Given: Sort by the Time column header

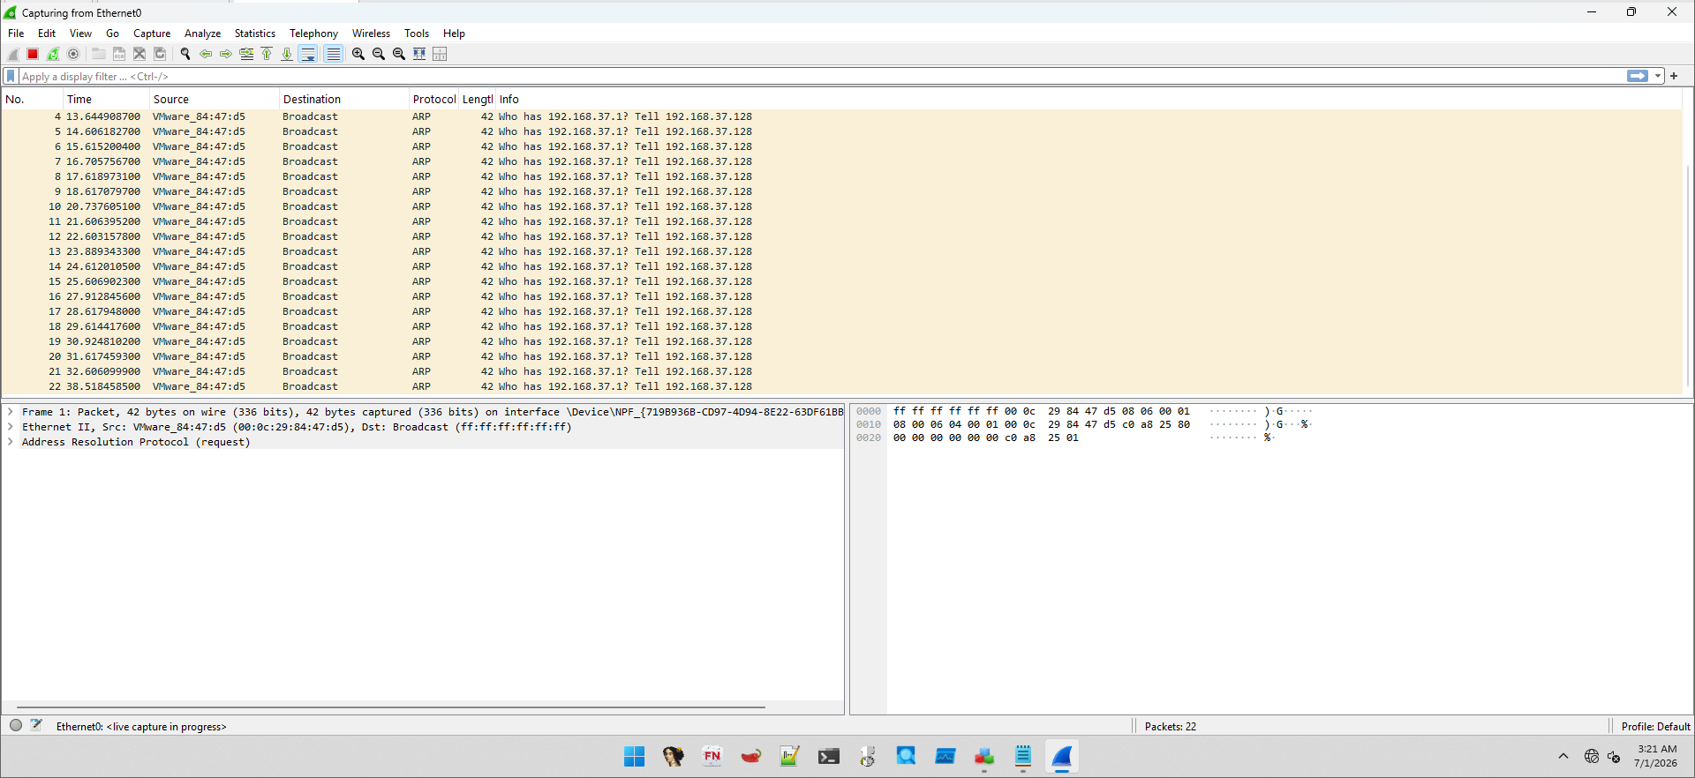Looking at the screenshot, I should click(x=106, y=100).
